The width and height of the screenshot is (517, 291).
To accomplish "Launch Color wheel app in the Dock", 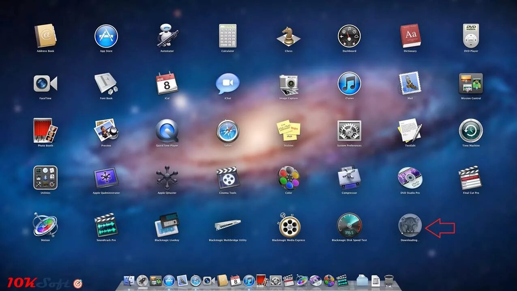I will 329,281.
